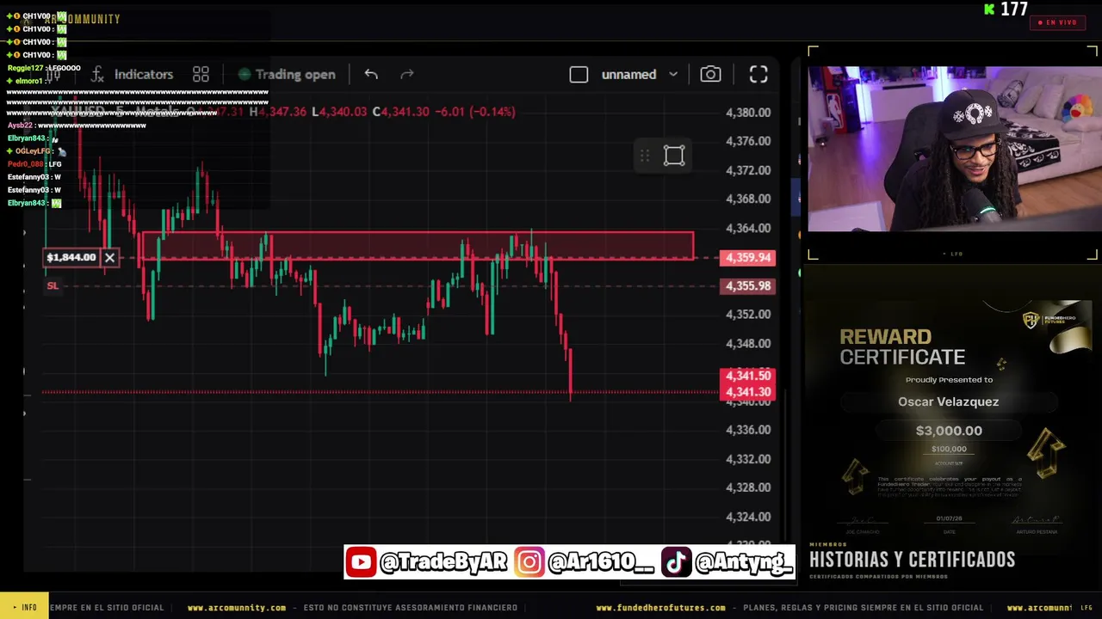Screen dimensions: 1102x619
Task: Click the green Kick logo
Action: [989, 9]
